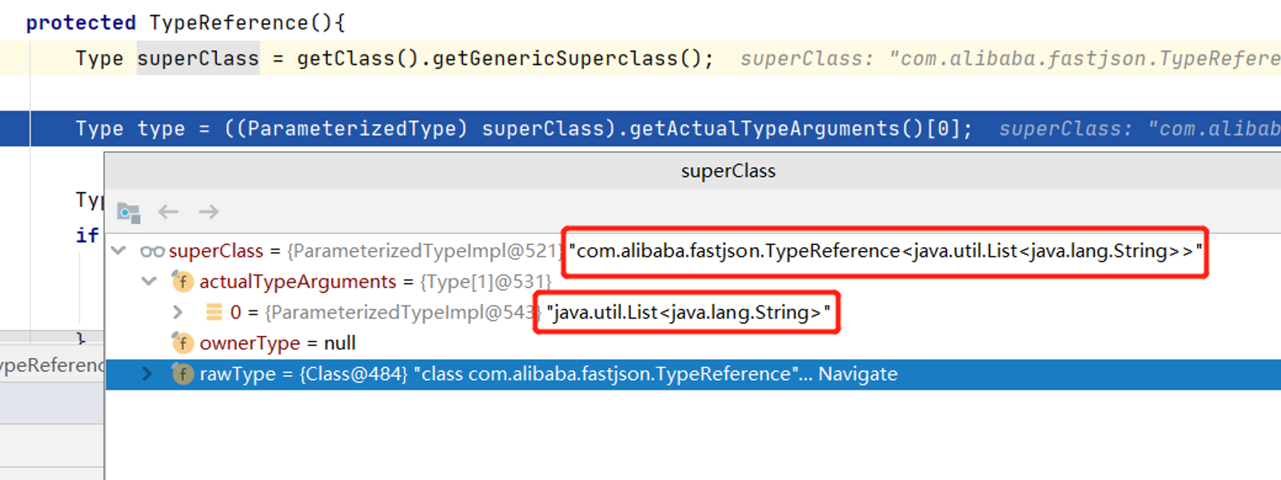The image size is (1281, 480).
Task: Collapse the superClass root node
Action: click(x=118, y=250)
